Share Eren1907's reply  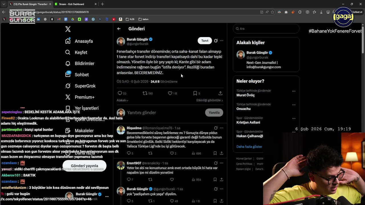tap(221, 179)
